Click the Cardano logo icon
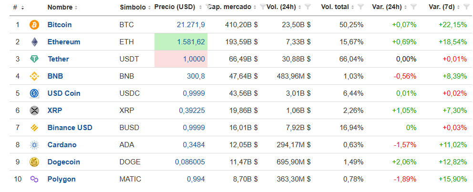Screen dimensions: 473x192 (34, 145)
